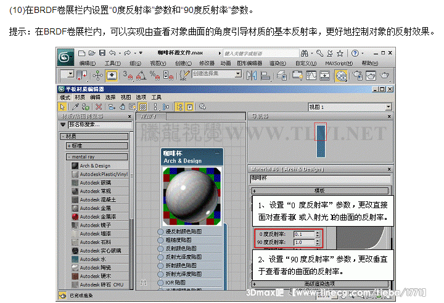Click the 咖啡杯 material name field
444x303 pixels.
[321, 179]
